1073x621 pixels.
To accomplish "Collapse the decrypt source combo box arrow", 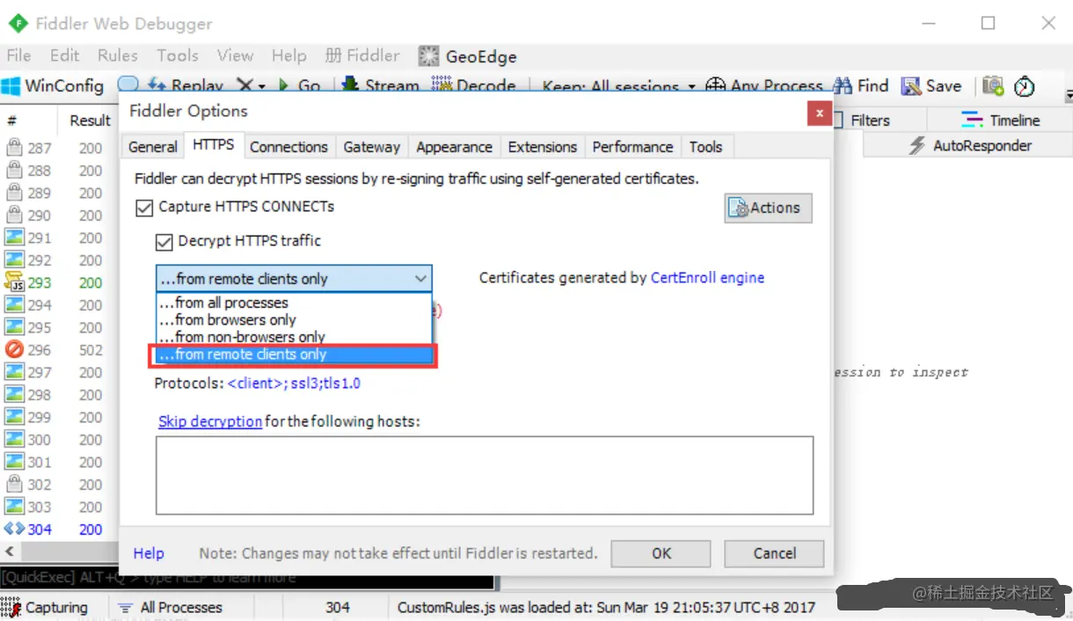I will [420, 279].
